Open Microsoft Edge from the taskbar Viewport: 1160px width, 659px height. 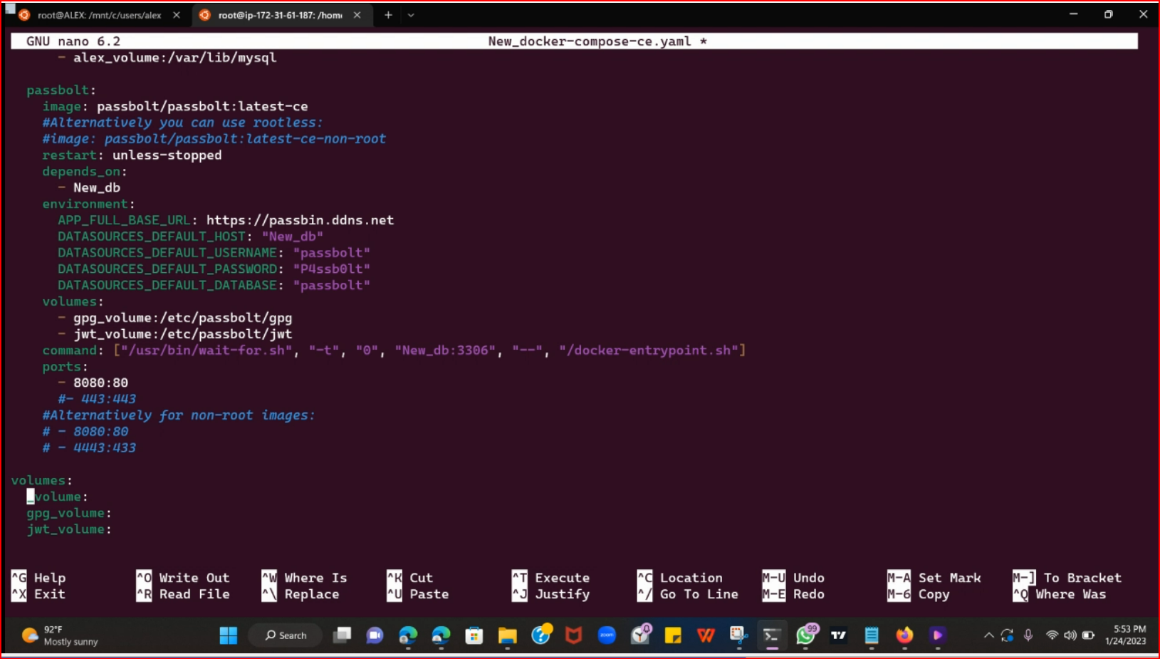point(407,635)
